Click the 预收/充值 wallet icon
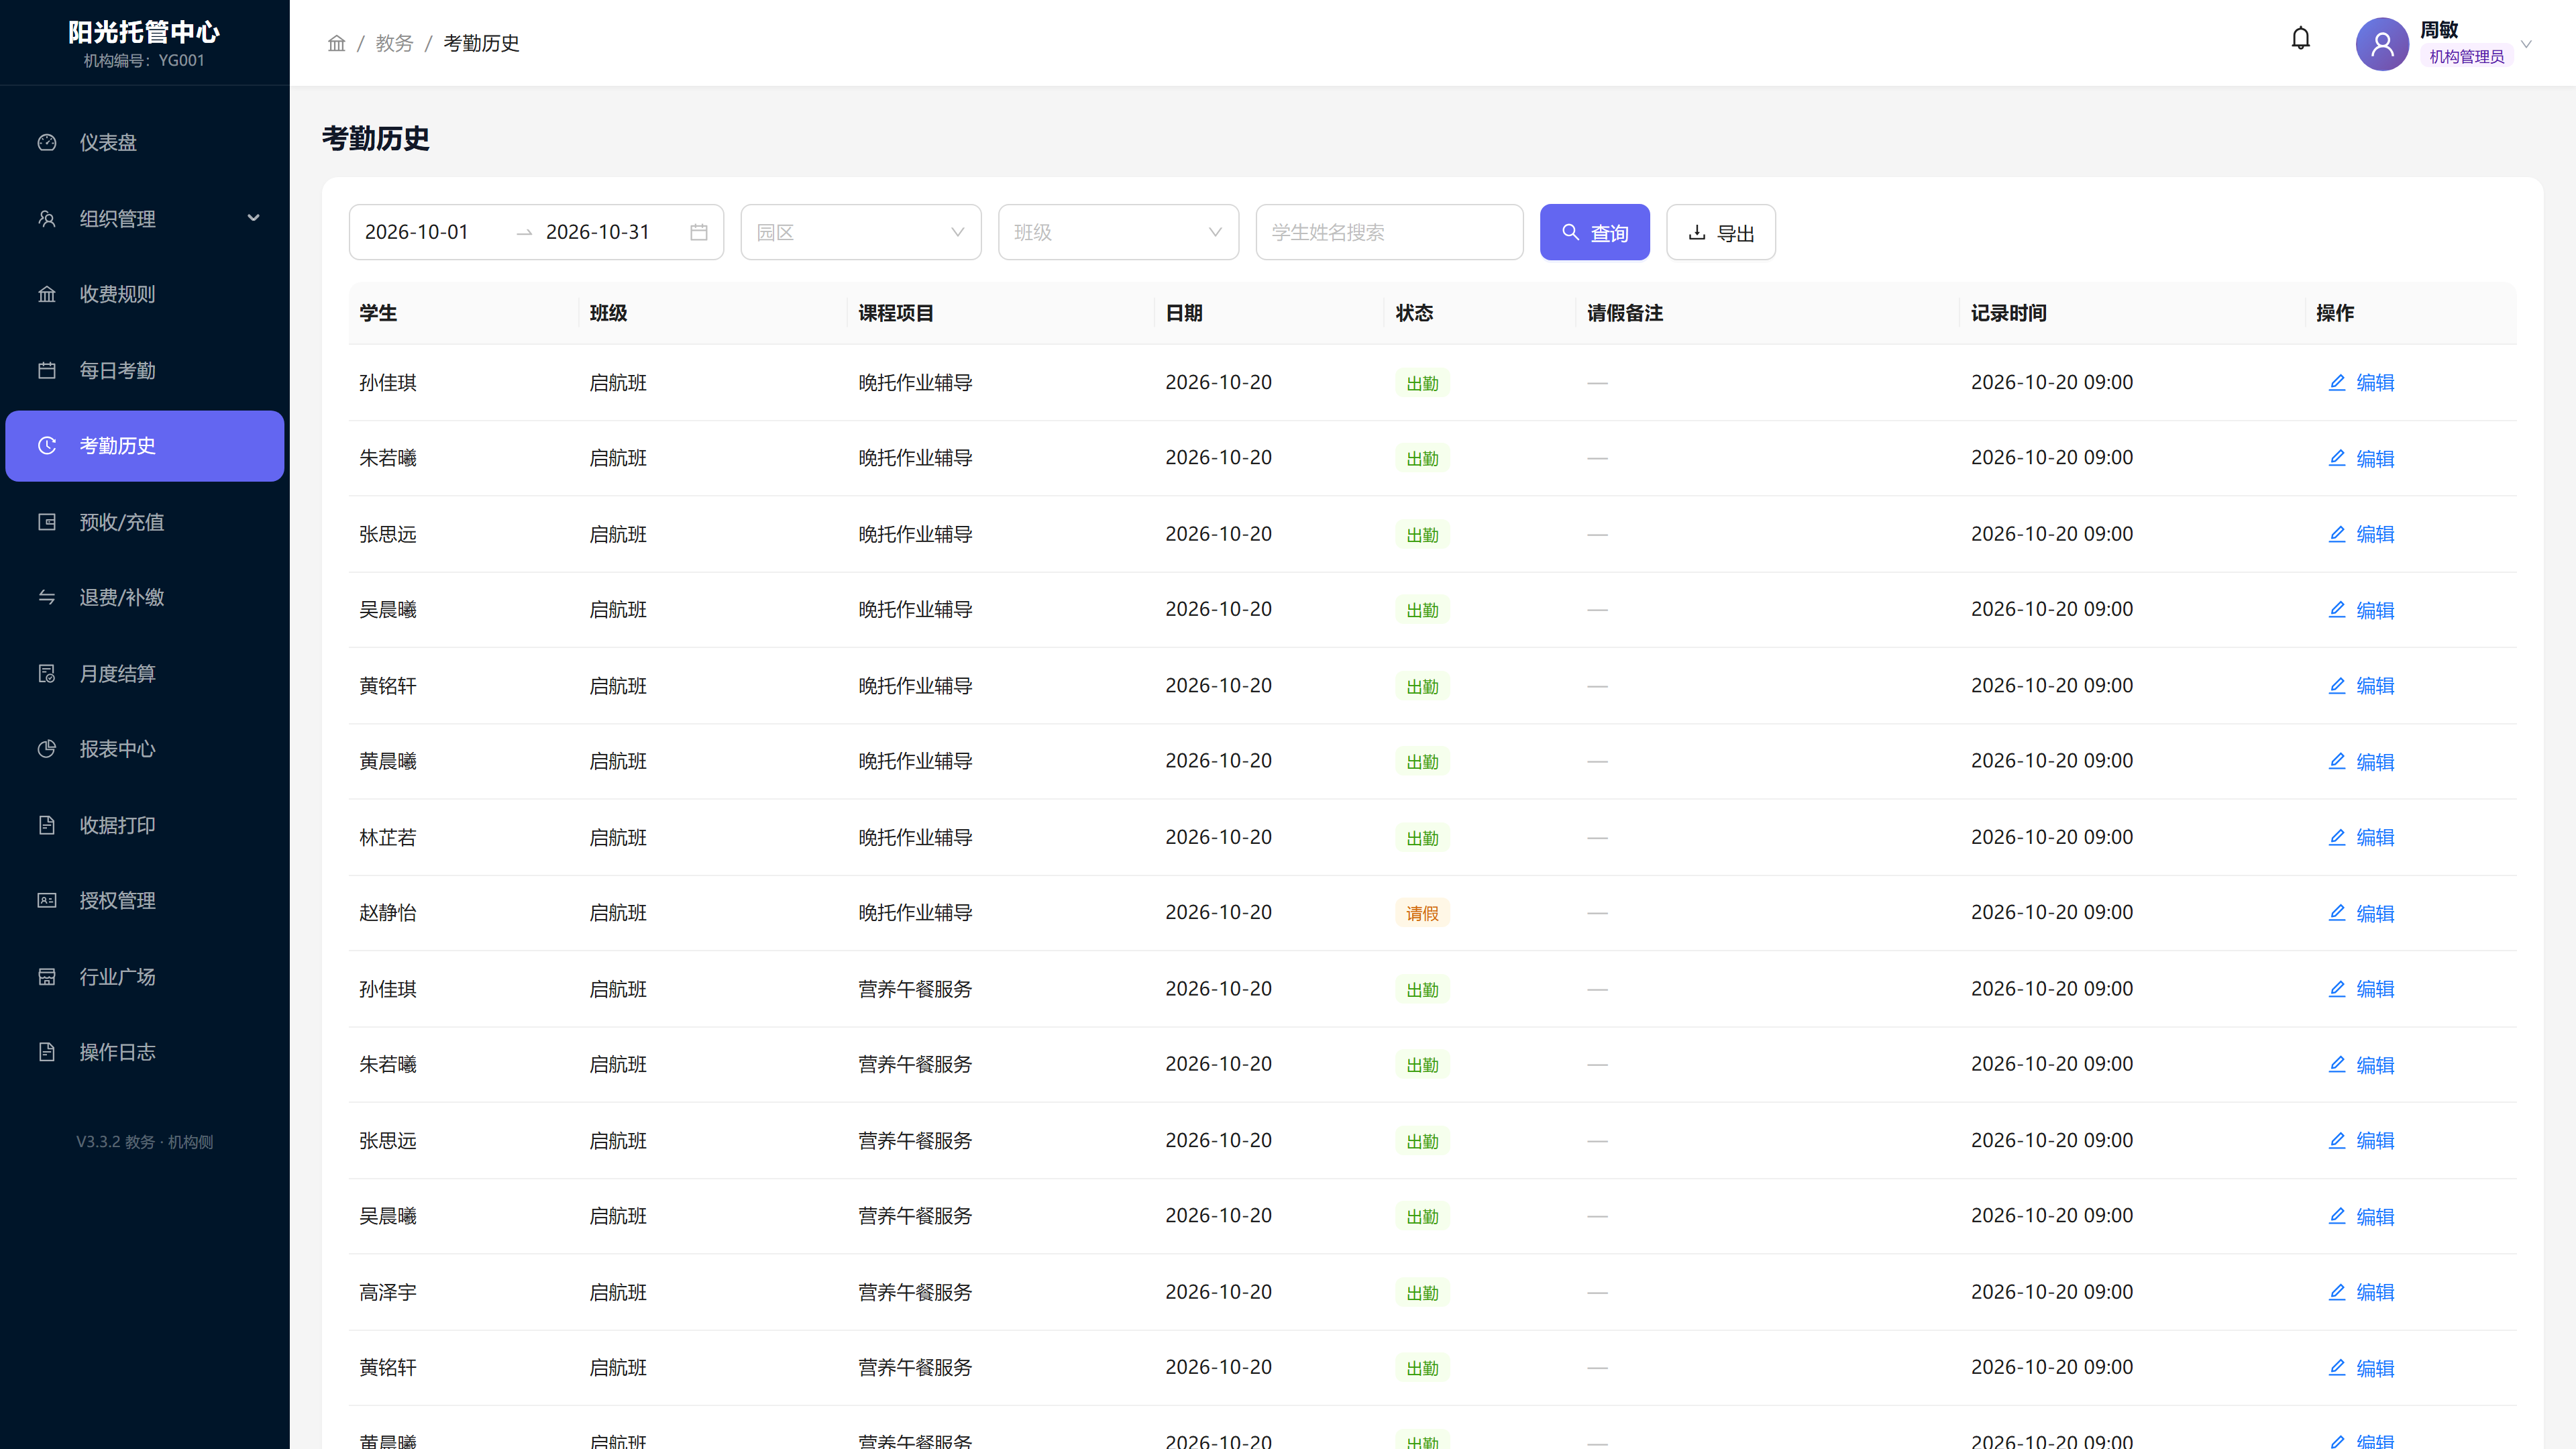 point(47,522)
